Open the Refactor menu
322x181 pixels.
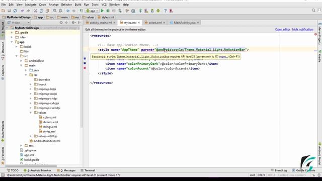coord(66,5)
